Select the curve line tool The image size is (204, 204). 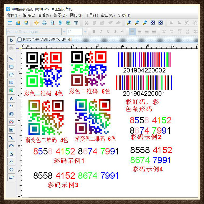(11, 138)
